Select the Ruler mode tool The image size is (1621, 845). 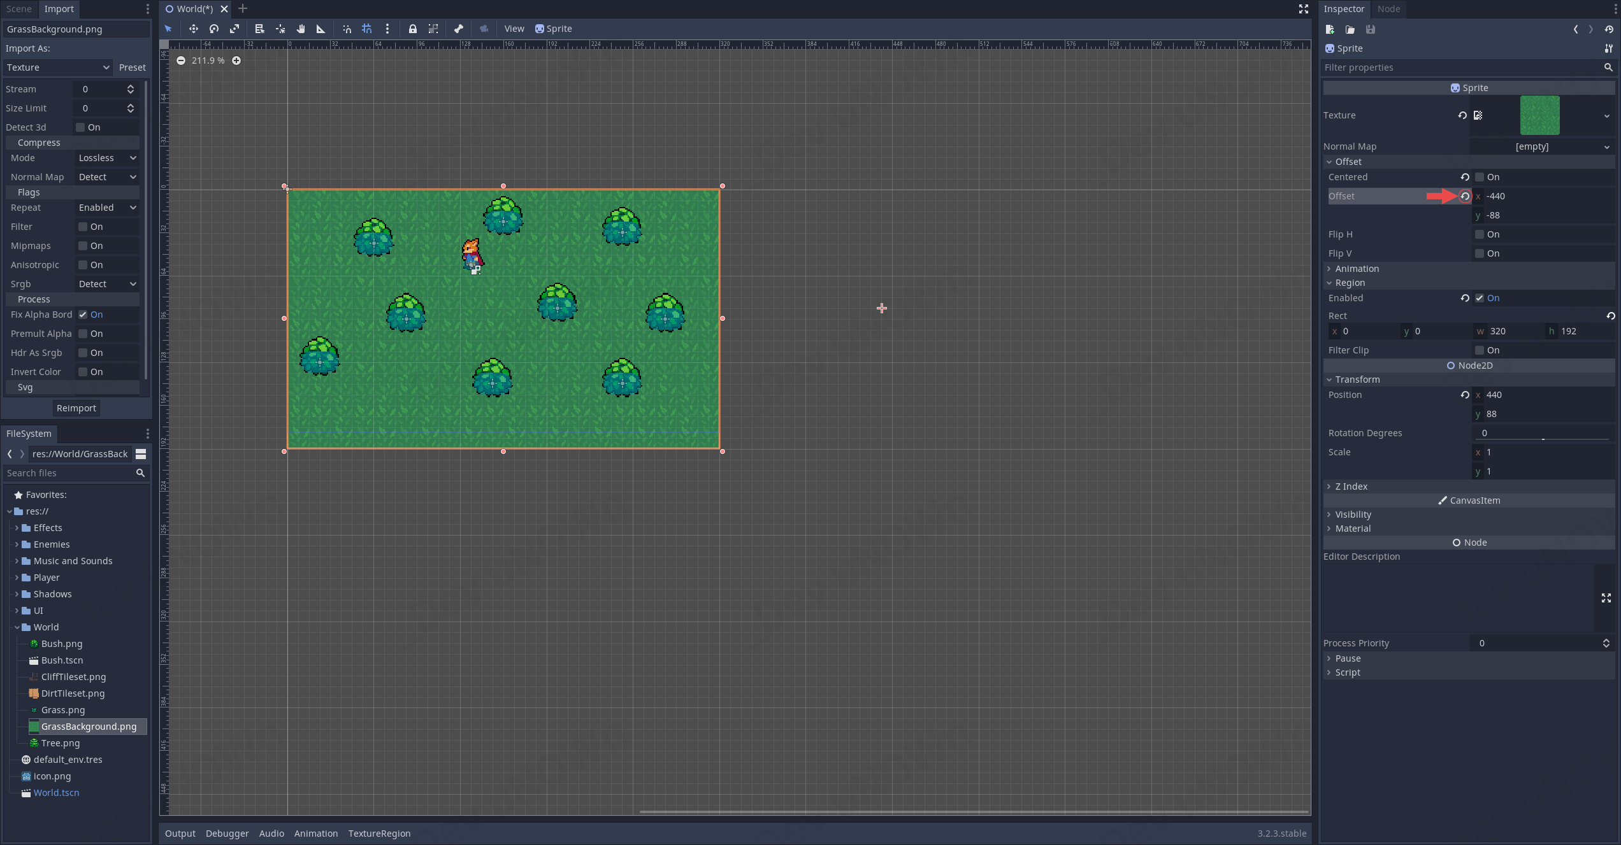tap(321, 29)
